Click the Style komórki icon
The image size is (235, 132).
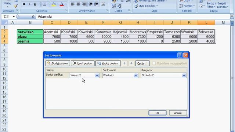pyautogui.click(x=135, y=6)
